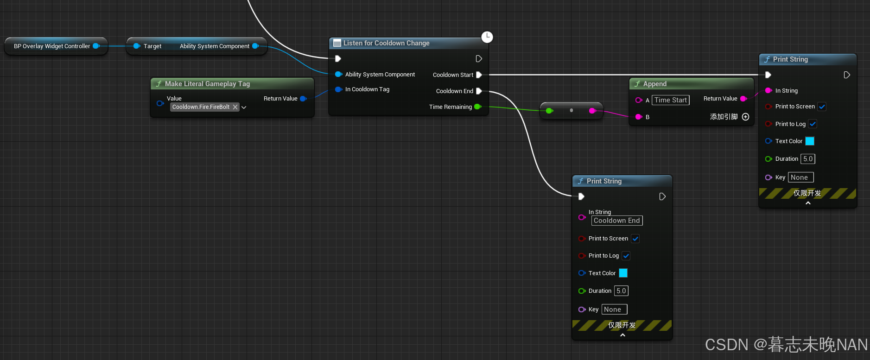Click the BP Overlay Widget Controller output pin
This screenshot has width=870, height=360.
(96, 46)
